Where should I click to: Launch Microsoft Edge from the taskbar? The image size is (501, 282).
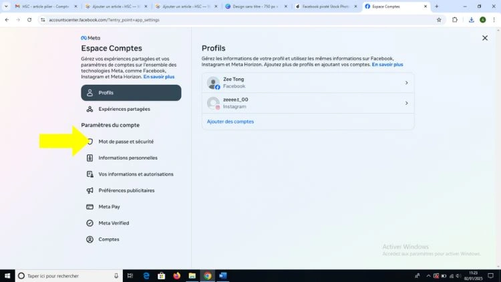click(x=146, y=275)
